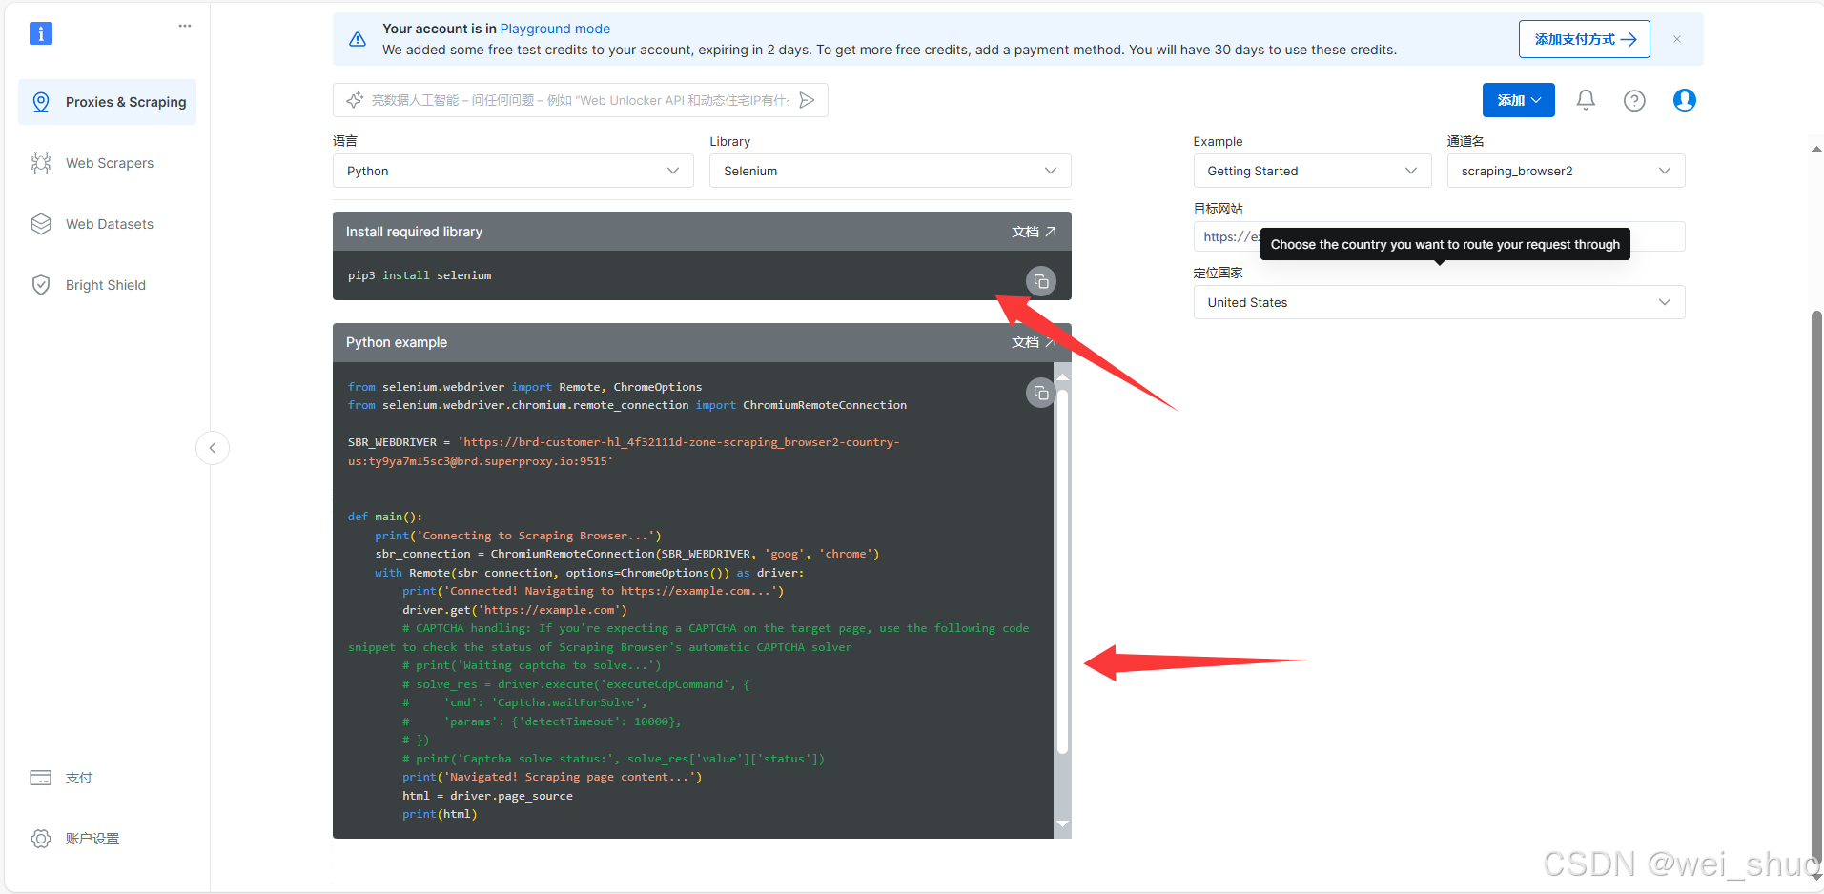The width and height of the screenshot is (1824, 894).
Task: Open notifications bell
Action: point(1586,100)
